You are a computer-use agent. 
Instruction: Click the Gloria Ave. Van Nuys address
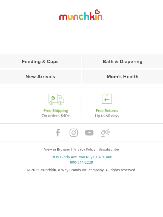point(81,157)
